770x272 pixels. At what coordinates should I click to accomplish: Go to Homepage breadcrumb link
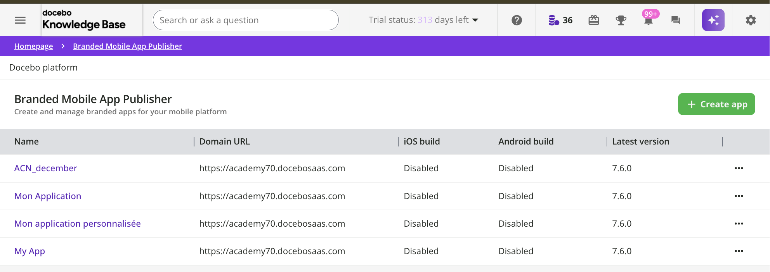tap(33, 46)
